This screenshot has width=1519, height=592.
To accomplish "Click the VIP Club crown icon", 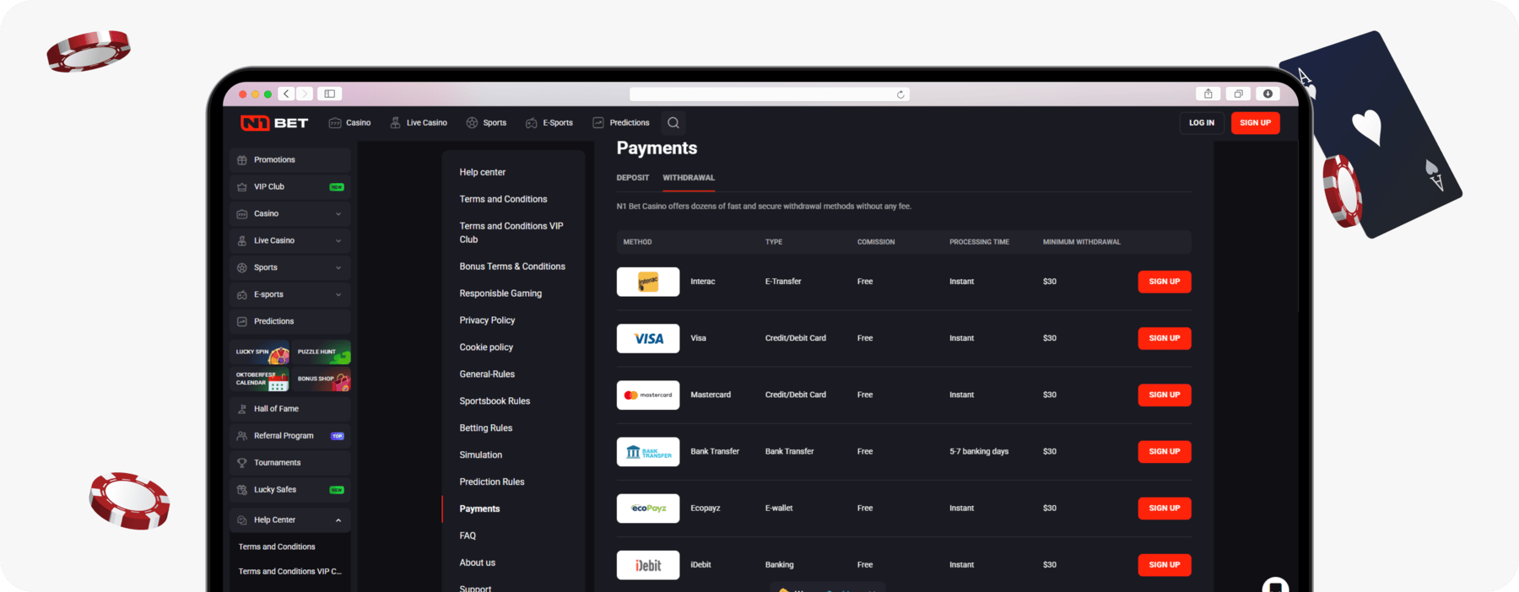I will pos(242,187).
